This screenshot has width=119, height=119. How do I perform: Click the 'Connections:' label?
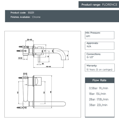tap(94, 54)
